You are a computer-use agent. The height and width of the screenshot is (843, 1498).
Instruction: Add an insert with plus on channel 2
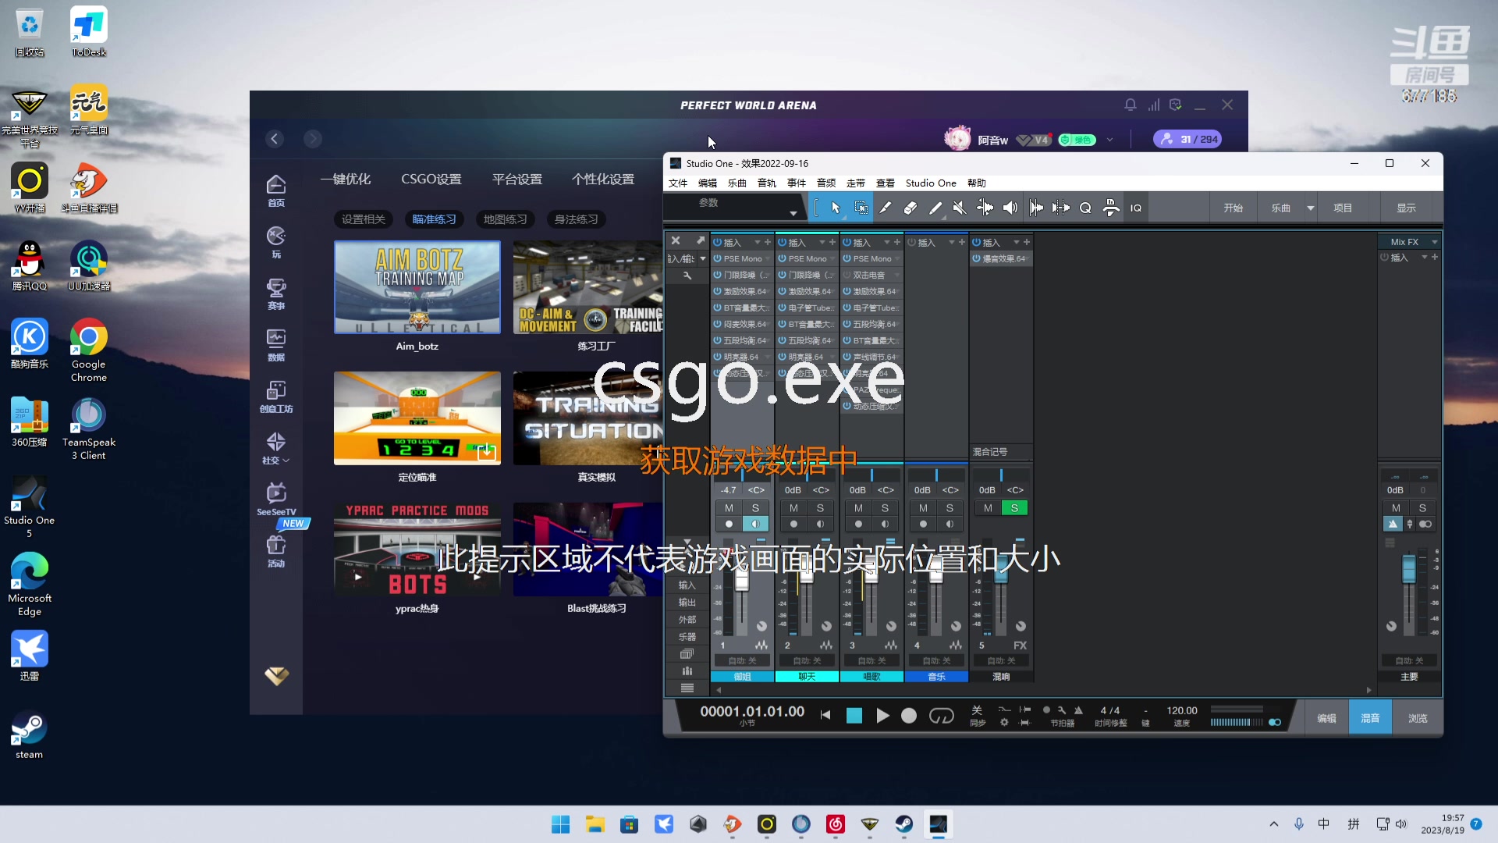(x=832, y=242)
